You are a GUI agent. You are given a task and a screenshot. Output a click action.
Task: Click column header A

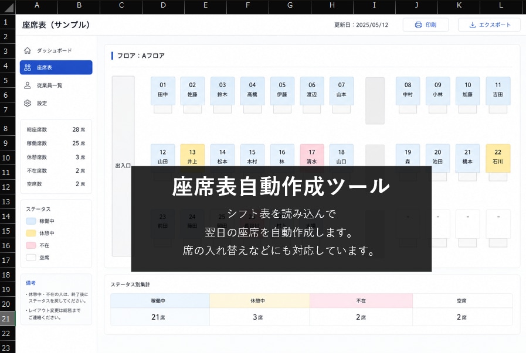[x=37, y=6]
